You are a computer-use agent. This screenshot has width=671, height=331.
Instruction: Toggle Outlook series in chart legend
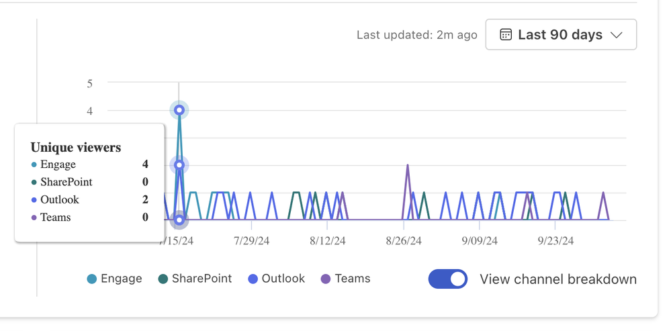pyautogui.click(x=277, y=279)
